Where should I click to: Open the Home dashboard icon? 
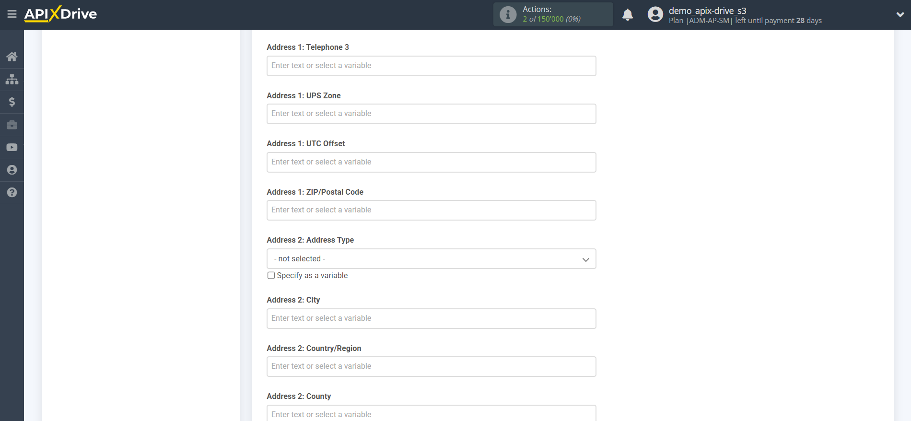tap(12, 57)
